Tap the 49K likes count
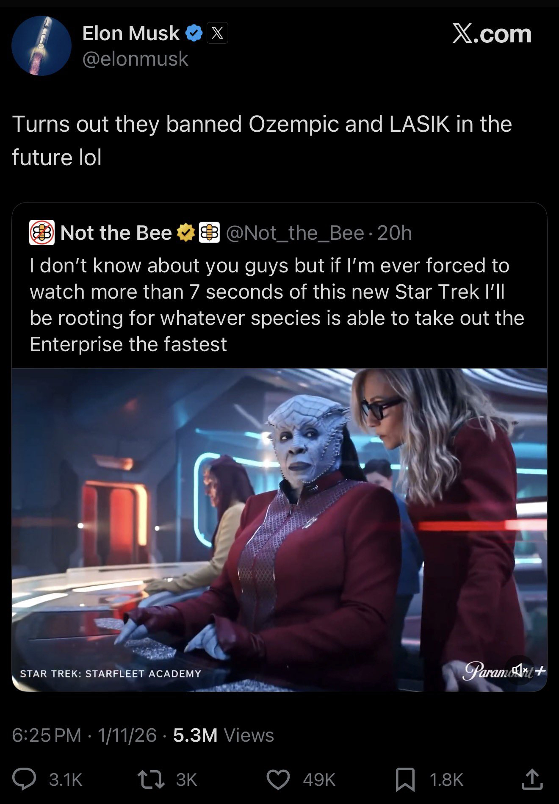Screen dimensions: 559x804 [x=319, y=780]
